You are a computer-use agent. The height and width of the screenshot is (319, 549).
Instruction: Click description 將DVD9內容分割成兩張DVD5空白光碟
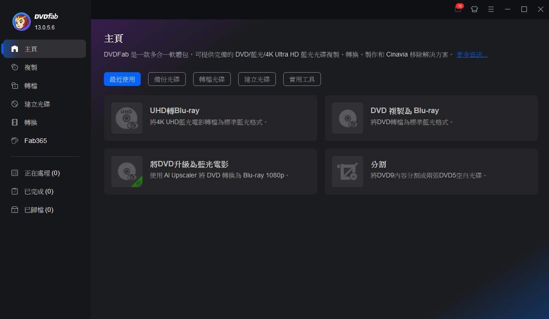point(429,175)
